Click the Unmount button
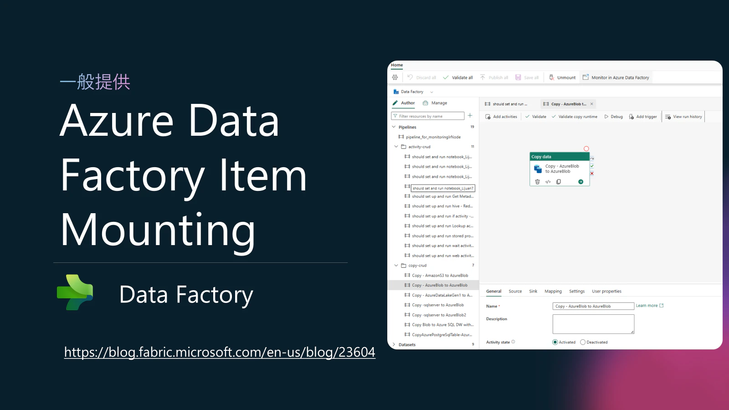The image size is (729, 410). coord(562,77)
